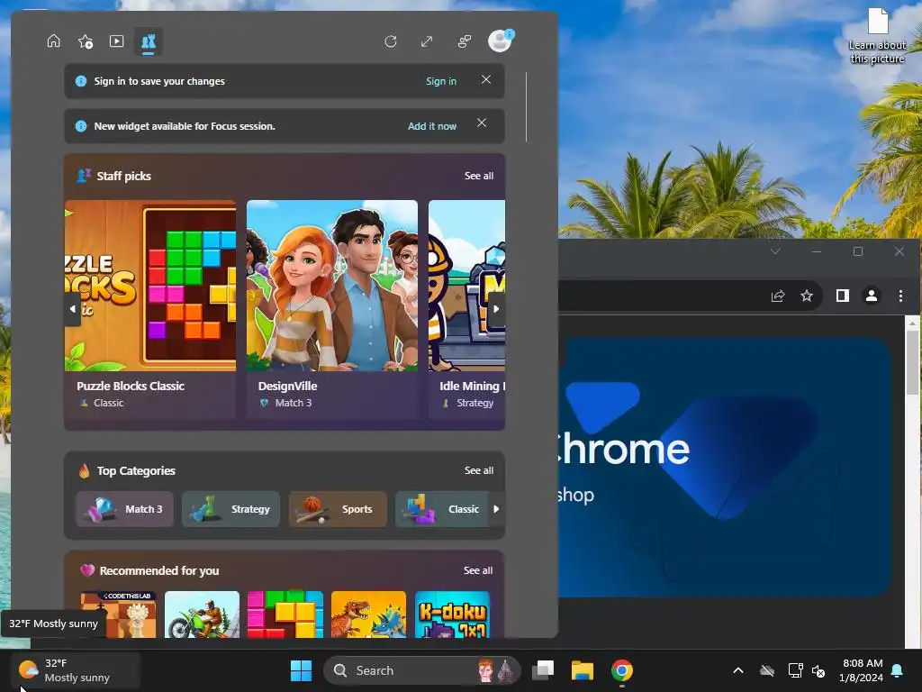Image resolution: width=922 pixels, height=692 pixels.
Task: Open Puzzle Blocks Classic game card
Action: pos(150,309)
